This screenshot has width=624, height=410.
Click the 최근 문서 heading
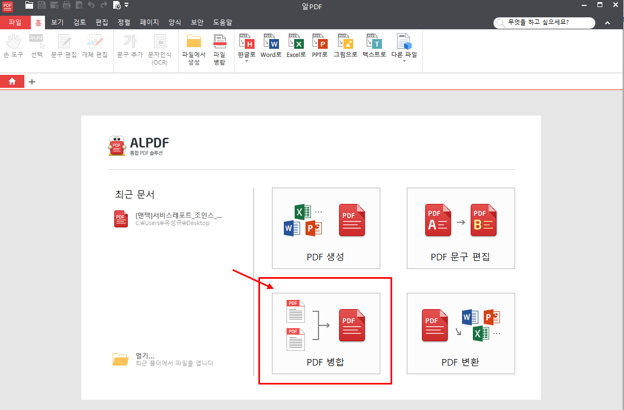[x=134, y=195]
